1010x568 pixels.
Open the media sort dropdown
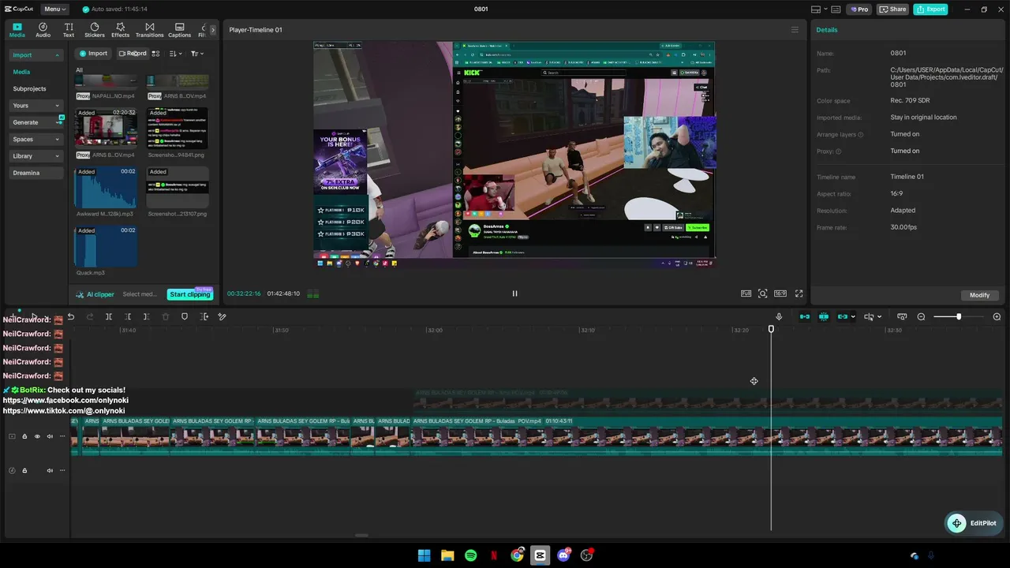(x=175, y=54)
